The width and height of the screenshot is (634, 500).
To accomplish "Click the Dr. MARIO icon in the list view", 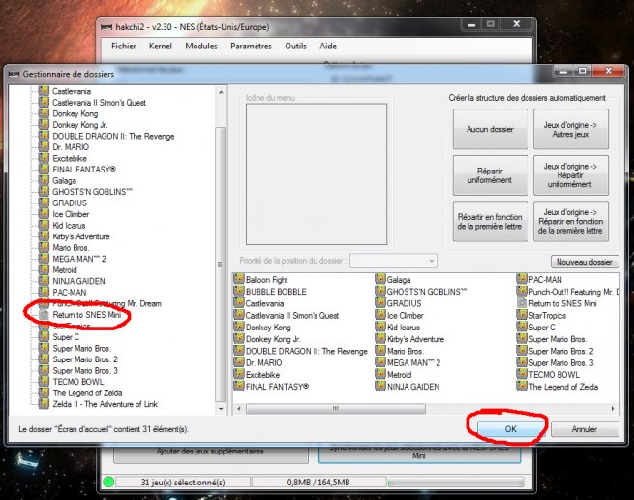I will click(x=239, y=362).
